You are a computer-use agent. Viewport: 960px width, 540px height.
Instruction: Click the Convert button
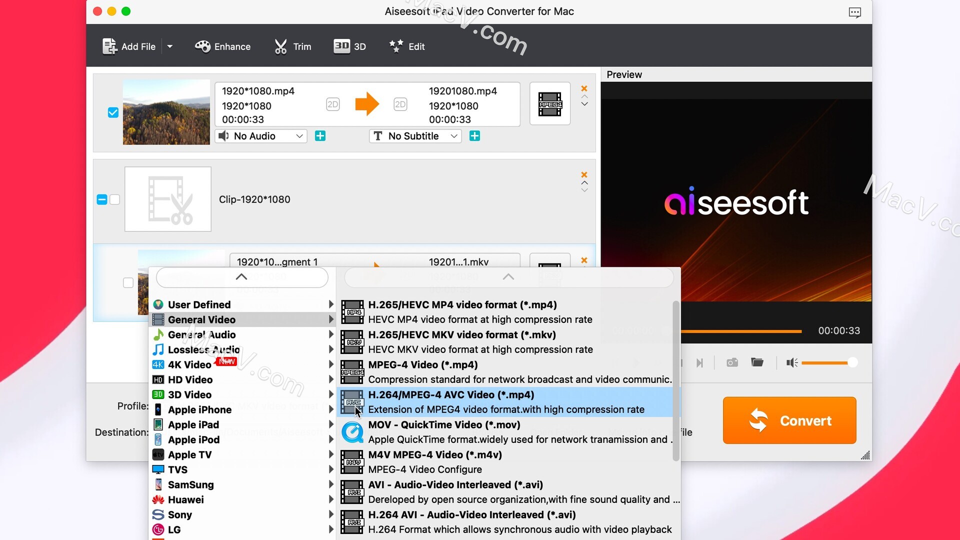coord(789,420)
